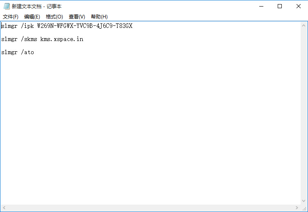Click the product key W269N-WFGWX-YVC9B-4J6C9-T83GX
This screenshot has height=212, width=308.
[85, 26]
